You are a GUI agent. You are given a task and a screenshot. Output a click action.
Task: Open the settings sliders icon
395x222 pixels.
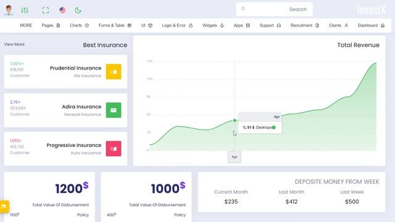(x=25, y=10)
